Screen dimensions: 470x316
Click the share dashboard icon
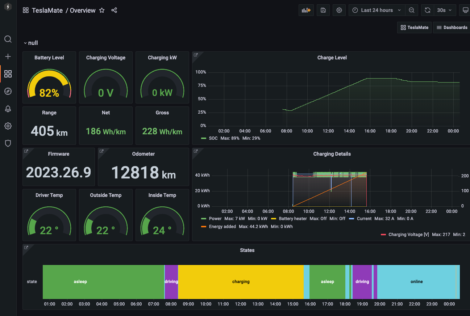[x=114, y=10]
